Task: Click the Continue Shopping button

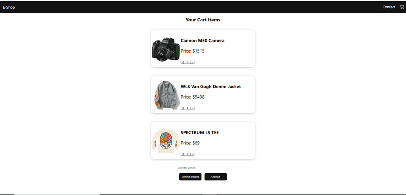Action: pos(190,177)
